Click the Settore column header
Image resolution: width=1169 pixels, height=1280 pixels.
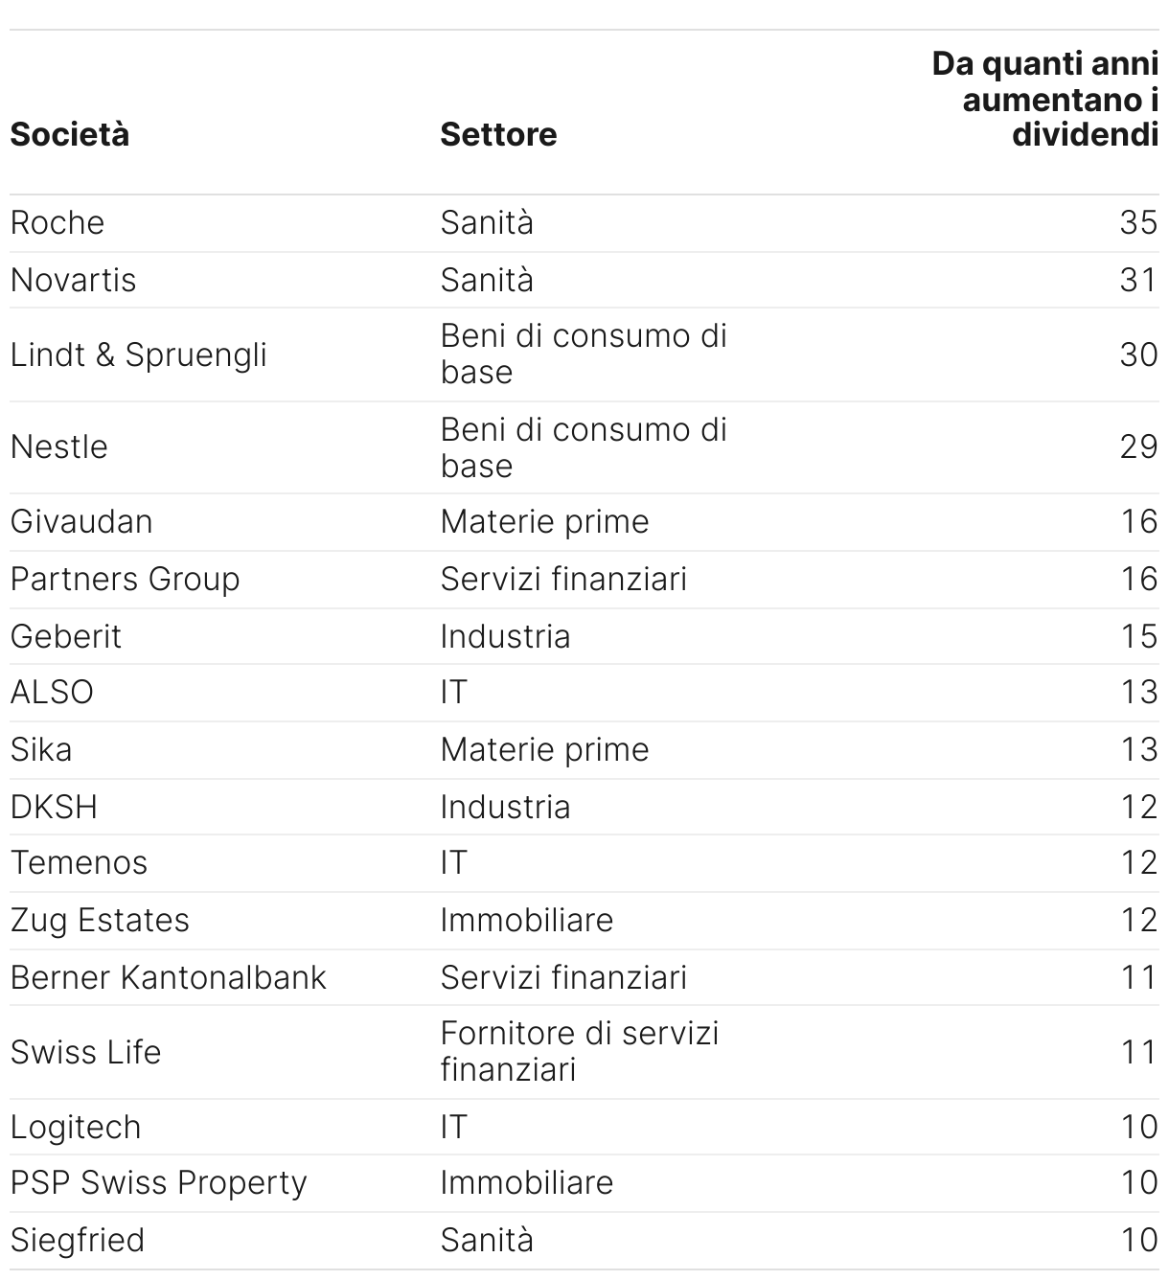click(498, 134)
